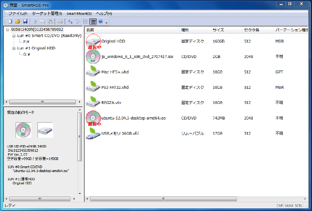Viewport: 312px width, 211px height.
Task: Click the Paste clipboard icon
Action: click(50, 21)
